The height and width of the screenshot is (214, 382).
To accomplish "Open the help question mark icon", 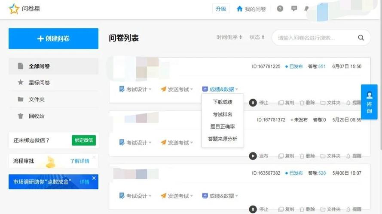I will click(280, 9).
